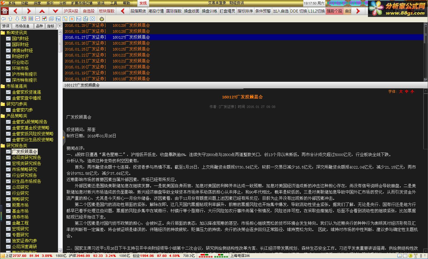Click the 上证 index value in status bar

[20, 256]
